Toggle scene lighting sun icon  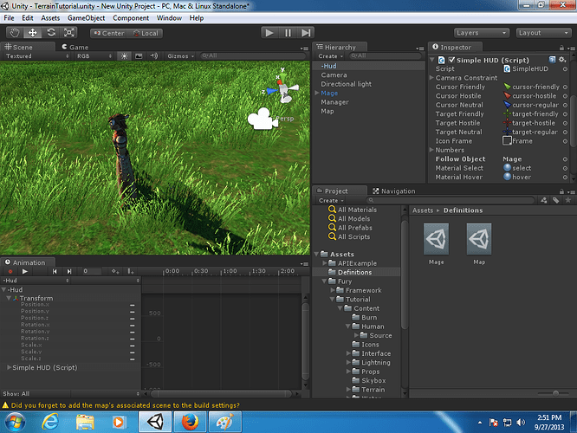tap(124, 56)
